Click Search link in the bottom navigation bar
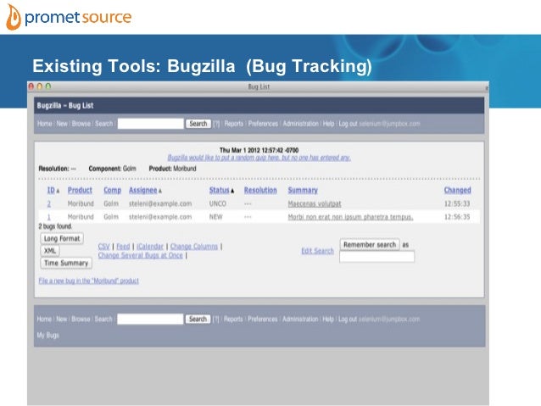The width and height of the screenshot is (541, 406). tap(103, 320)
